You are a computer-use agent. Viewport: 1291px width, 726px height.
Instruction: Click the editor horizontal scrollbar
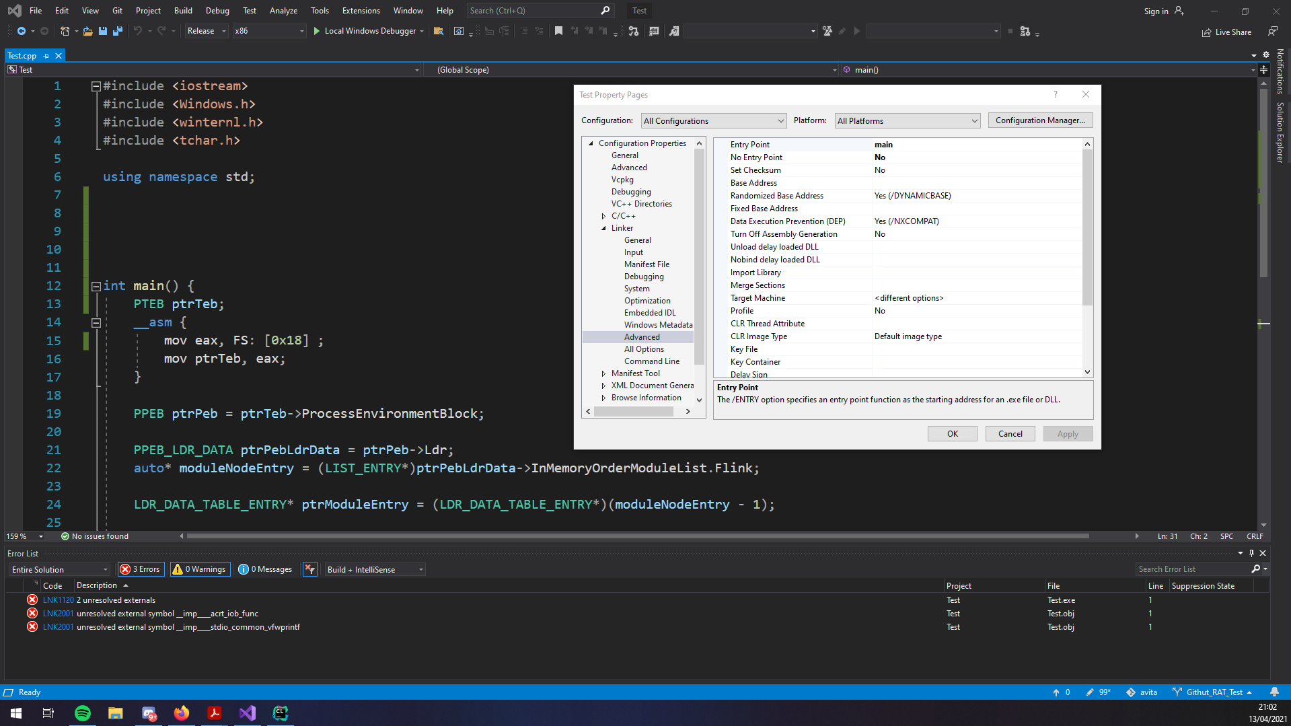coord(637,536)
